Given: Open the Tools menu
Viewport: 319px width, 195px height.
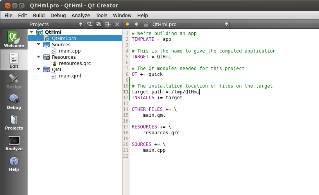Looking at the screenshot, I should point(101,15).
